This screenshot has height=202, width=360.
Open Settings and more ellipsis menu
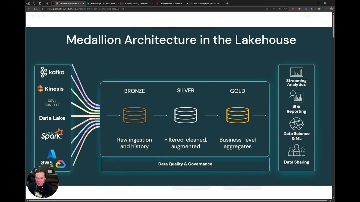326,9
